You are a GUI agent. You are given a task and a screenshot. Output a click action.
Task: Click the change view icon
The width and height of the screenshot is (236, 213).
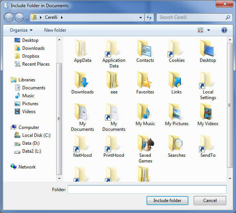coord(200,30)
